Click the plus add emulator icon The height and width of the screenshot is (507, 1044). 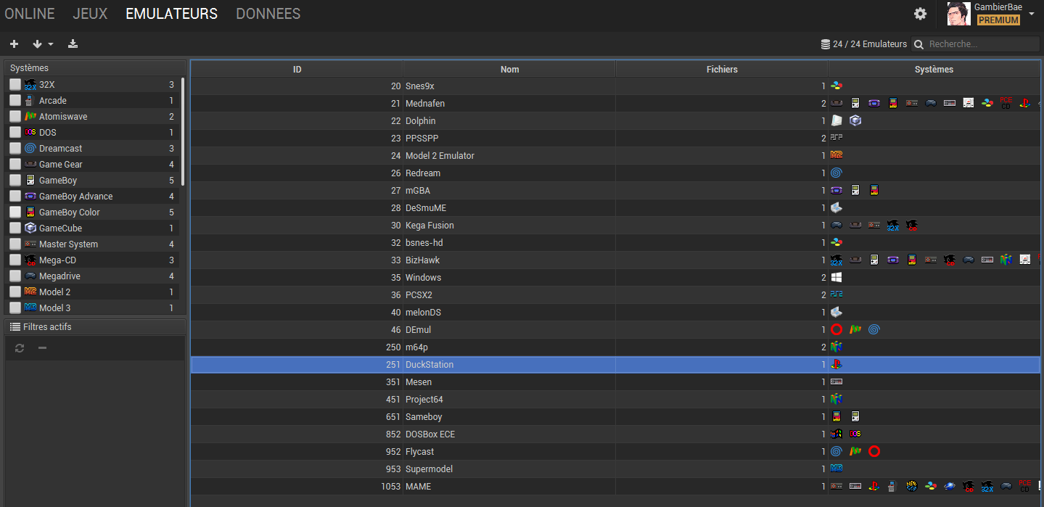click(x=14, y=44)
